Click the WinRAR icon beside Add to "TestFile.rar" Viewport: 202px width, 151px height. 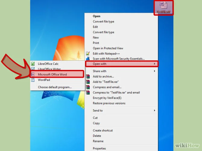[88, 82]
